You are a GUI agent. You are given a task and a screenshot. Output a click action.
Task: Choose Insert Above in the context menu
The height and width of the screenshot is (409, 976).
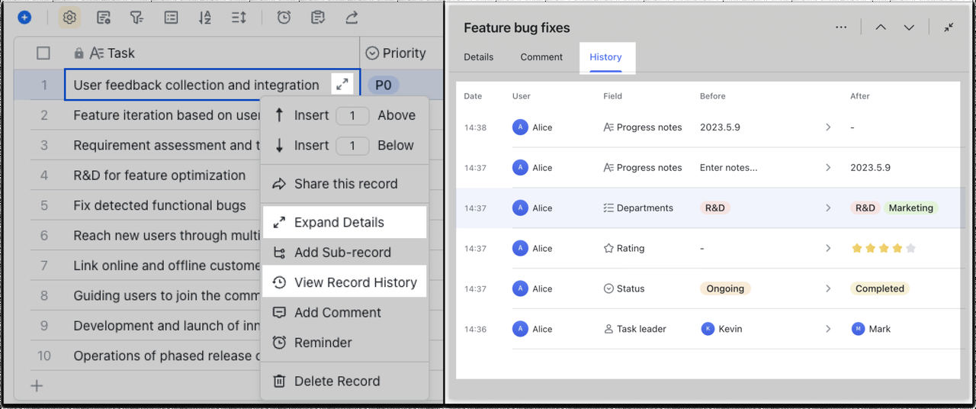[x=344, y=115]
